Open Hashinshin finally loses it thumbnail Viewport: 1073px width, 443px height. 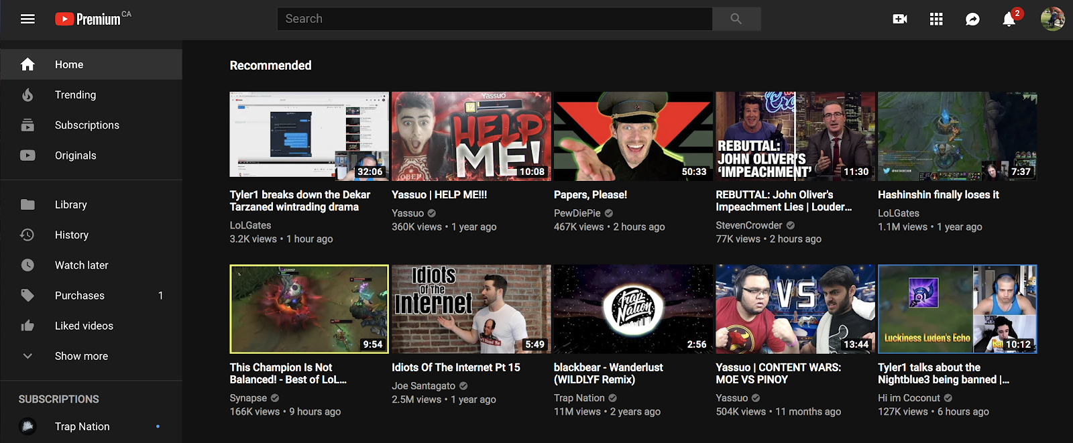[x=958, y=136]
